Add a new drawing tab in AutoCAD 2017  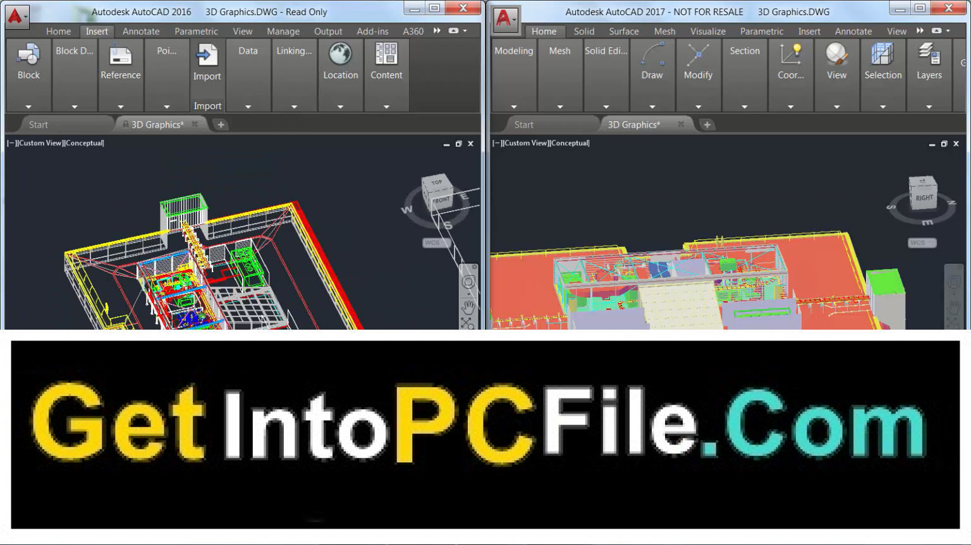click(x=707, y=124)
